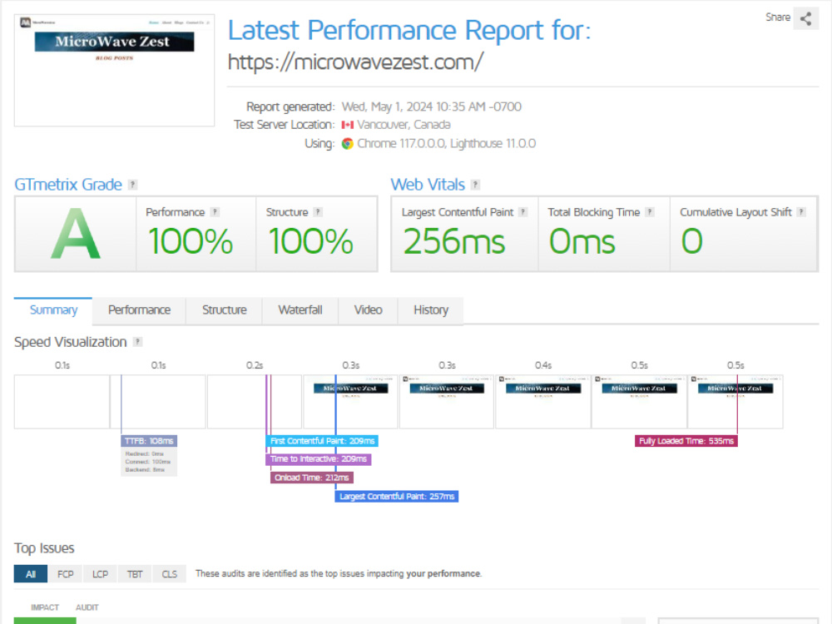Click Largest Contentful Paint help icon

(x=523, y=212)
